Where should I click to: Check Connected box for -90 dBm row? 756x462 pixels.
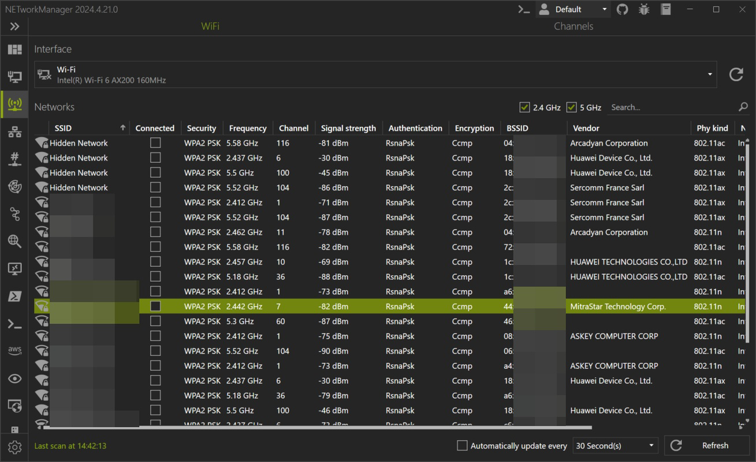(x=155, y=351)
